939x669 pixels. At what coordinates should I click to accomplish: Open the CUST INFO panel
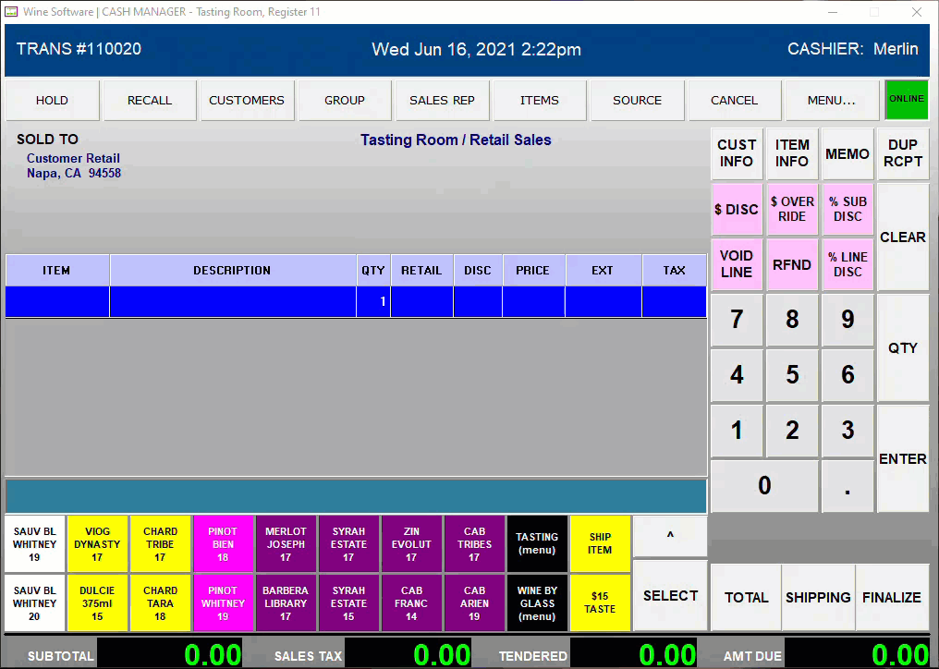point(737,153)
